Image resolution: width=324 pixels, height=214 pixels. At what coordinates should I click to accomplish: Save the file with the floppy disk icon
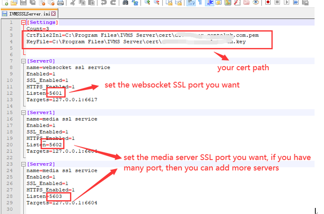coord(23,3)
